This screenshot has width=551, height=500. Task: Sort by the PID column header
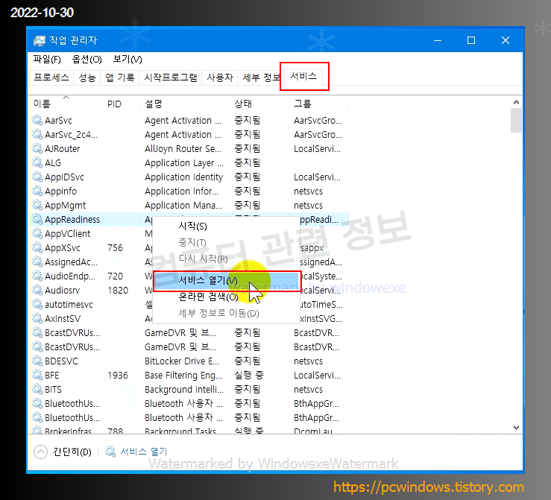(x=121, y=104)
